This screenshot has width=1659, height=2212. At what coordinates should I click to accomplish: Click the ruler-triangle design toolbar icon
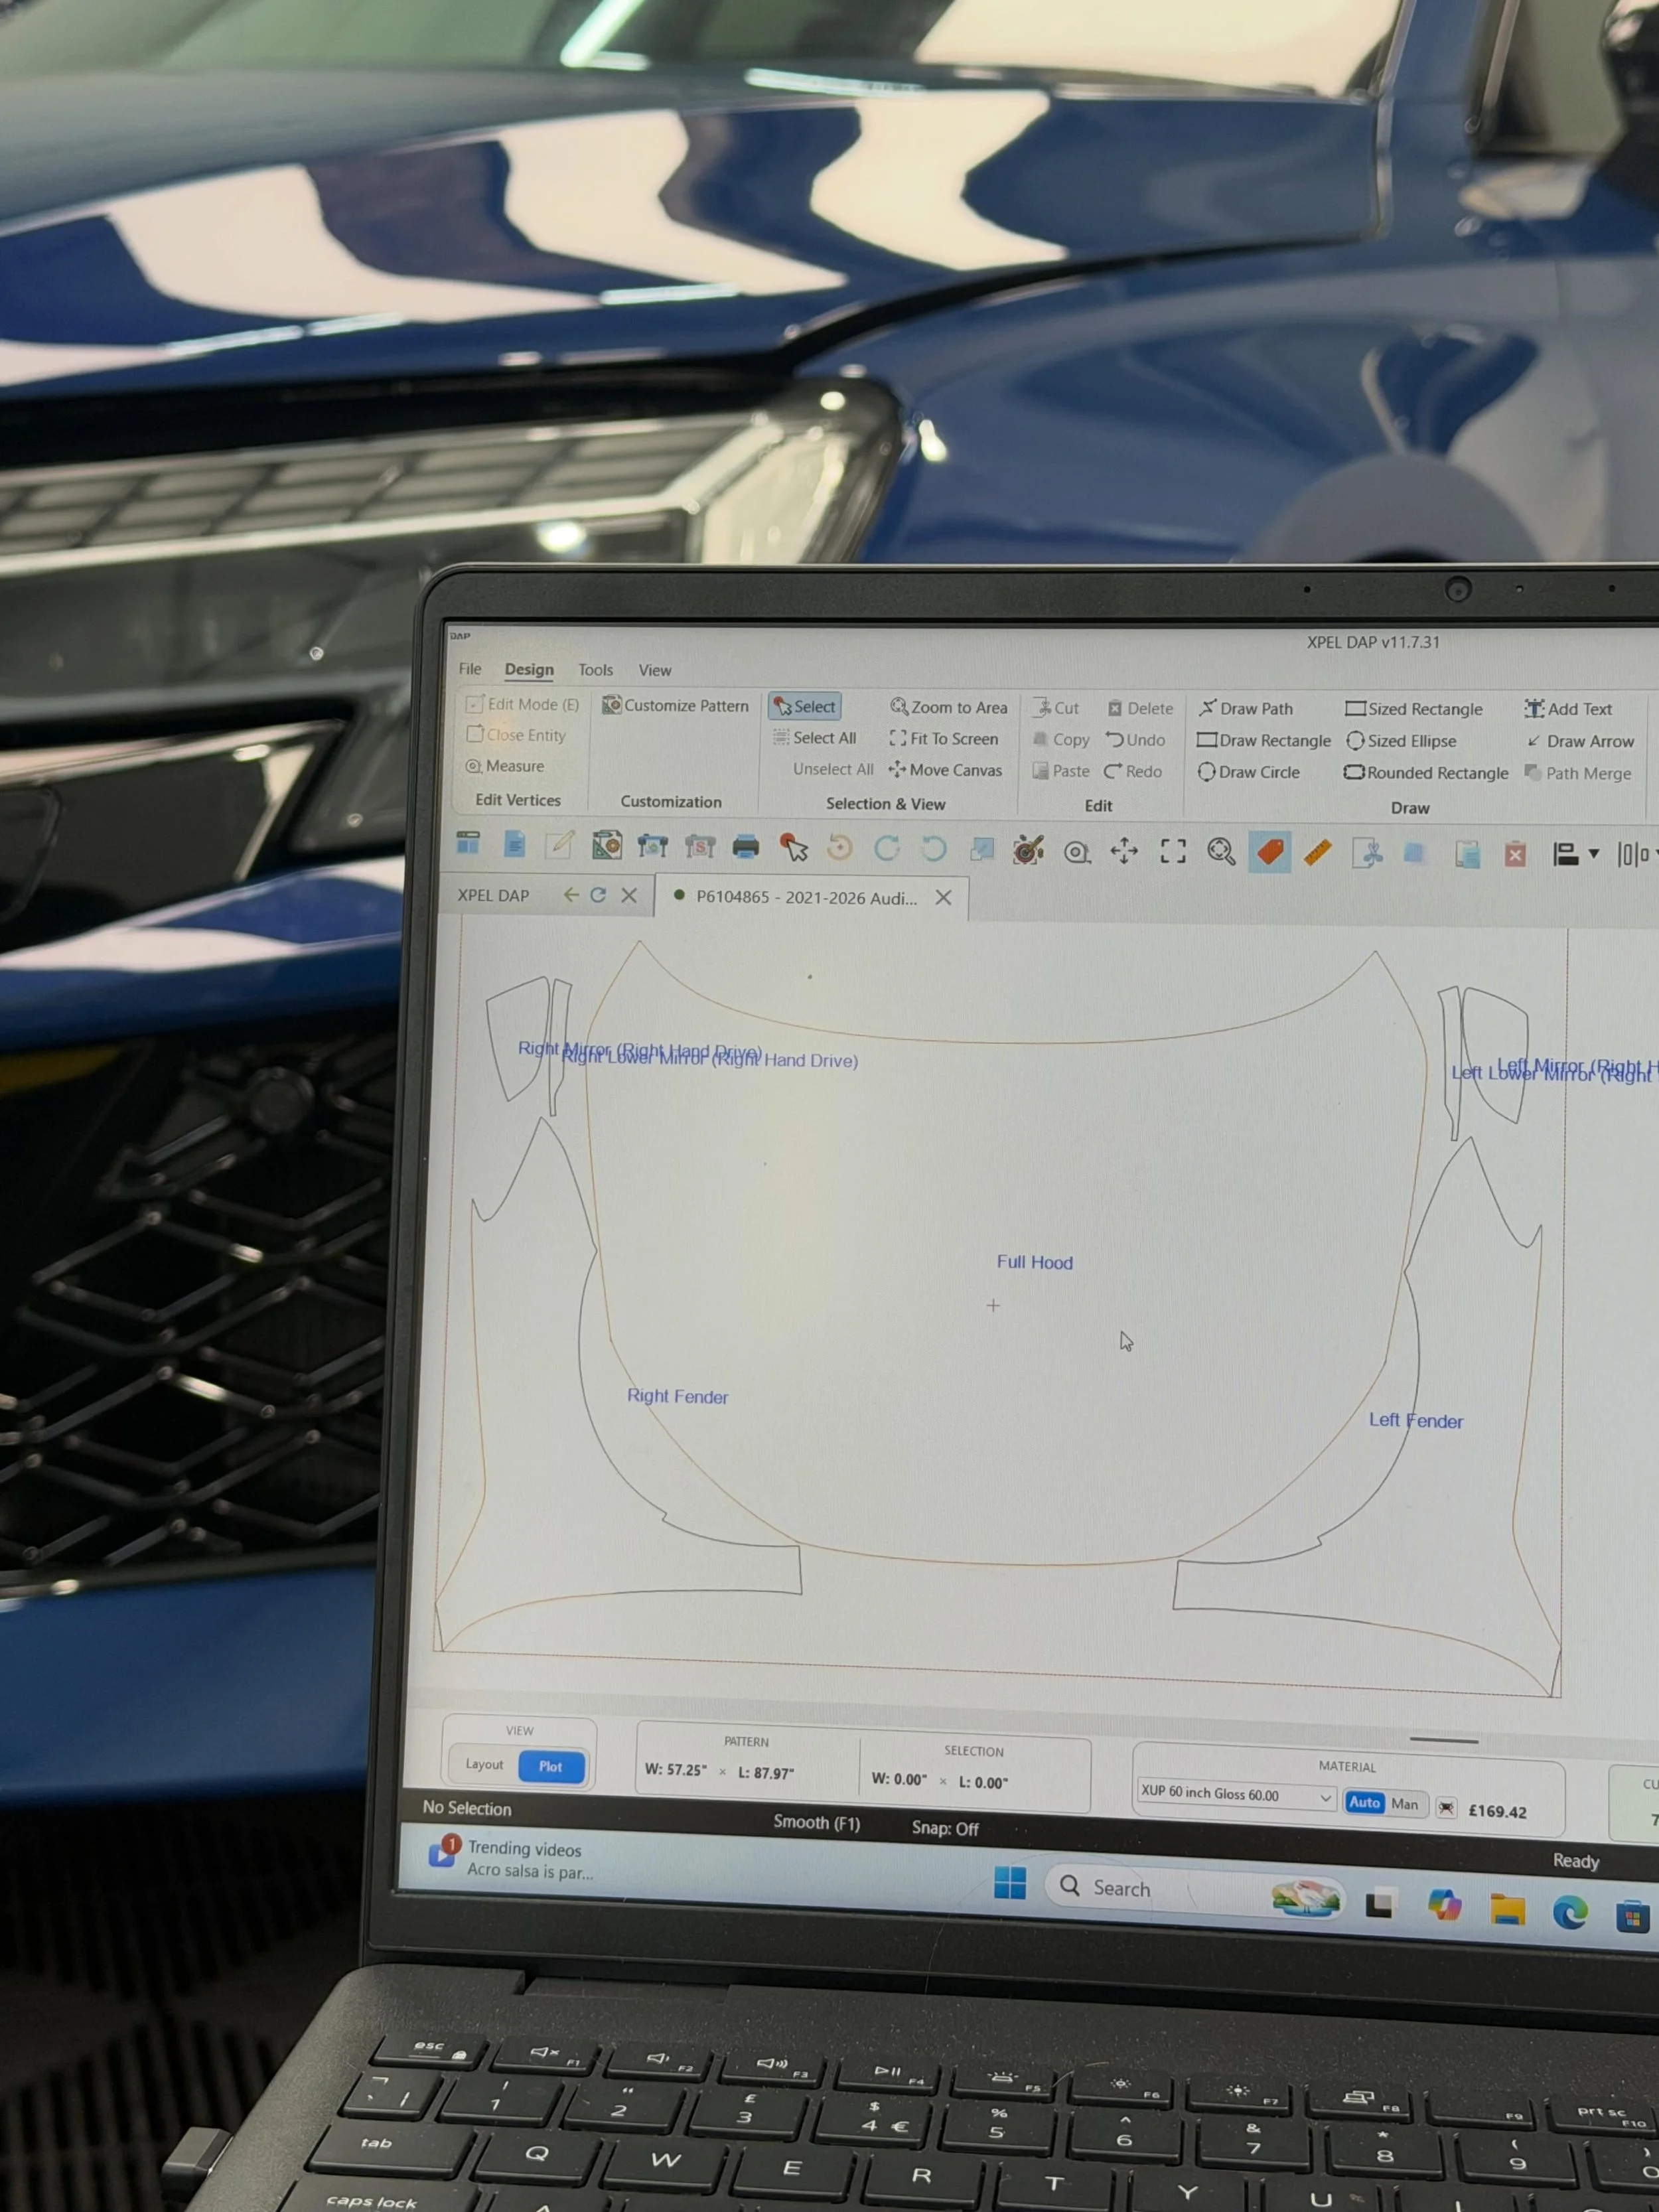(x=607, y=845)
